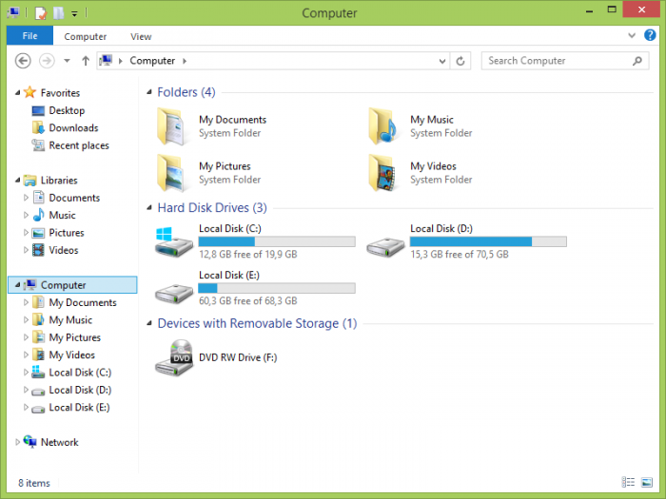Screen dimensions: 666x499
Task: Expand the Network tree node
Action: point(17,442)
